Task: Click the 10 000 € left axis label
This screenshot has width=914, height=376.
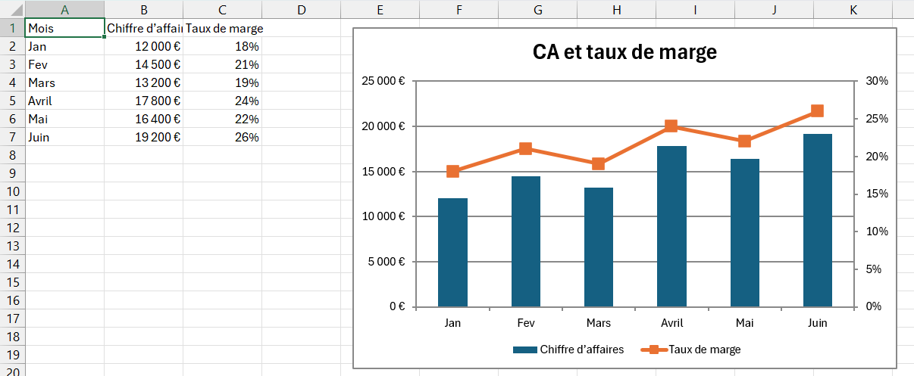Action: (383, 216)
